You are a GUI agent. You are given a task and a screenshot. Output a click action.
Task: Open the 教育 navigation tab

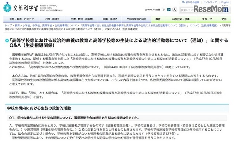click(x=158, y=19)
